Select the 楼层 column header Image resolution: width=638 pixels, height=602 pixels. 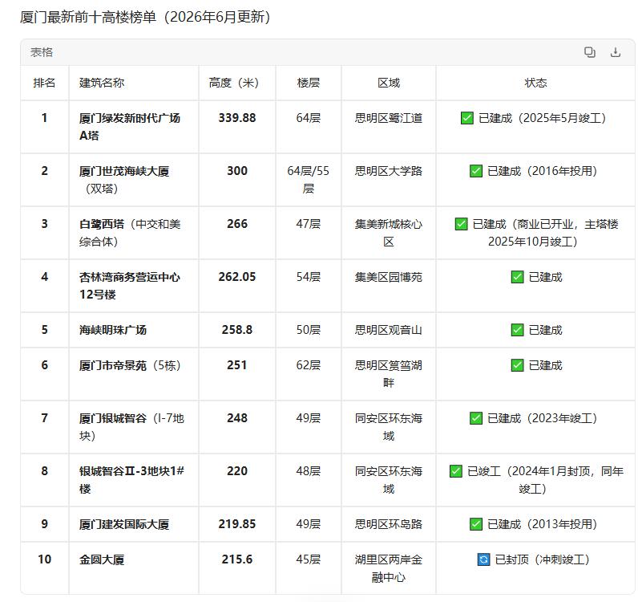308,83
